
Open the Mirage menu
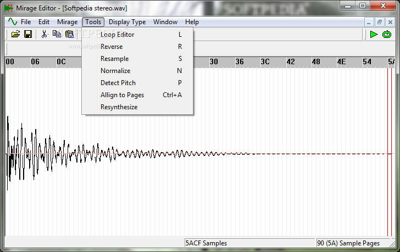pos(68,22)
